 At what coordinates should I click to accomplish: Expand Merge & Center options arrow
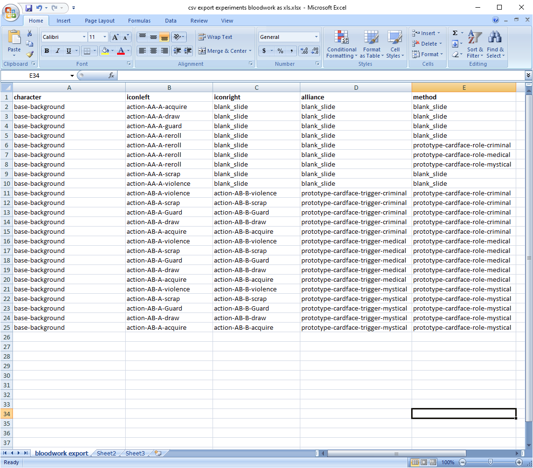click(x=250, y=51)
